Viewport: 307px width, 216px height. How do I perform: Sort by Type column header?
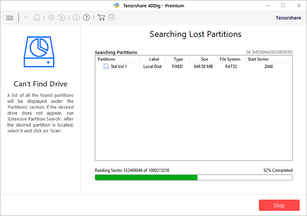pyautogui.click(x=177, y=59)
